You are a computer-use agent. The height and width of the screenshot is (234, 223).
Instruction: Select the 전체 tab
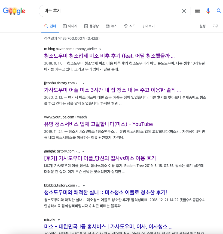click(x=50, y=26)
